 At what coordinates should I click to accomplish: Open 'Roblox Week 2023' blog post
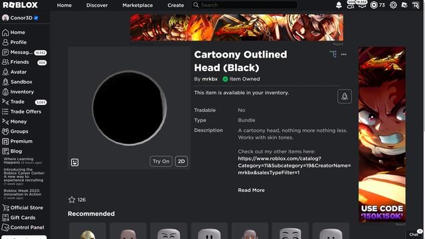tap(23, 194)
